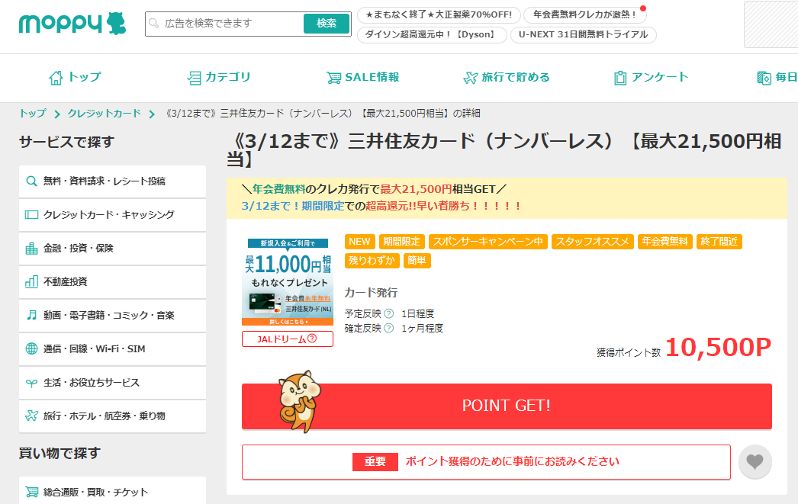Screen dimensions: 798x504
Task: Click the サービスで探す heading
Action: click(66, 143)
